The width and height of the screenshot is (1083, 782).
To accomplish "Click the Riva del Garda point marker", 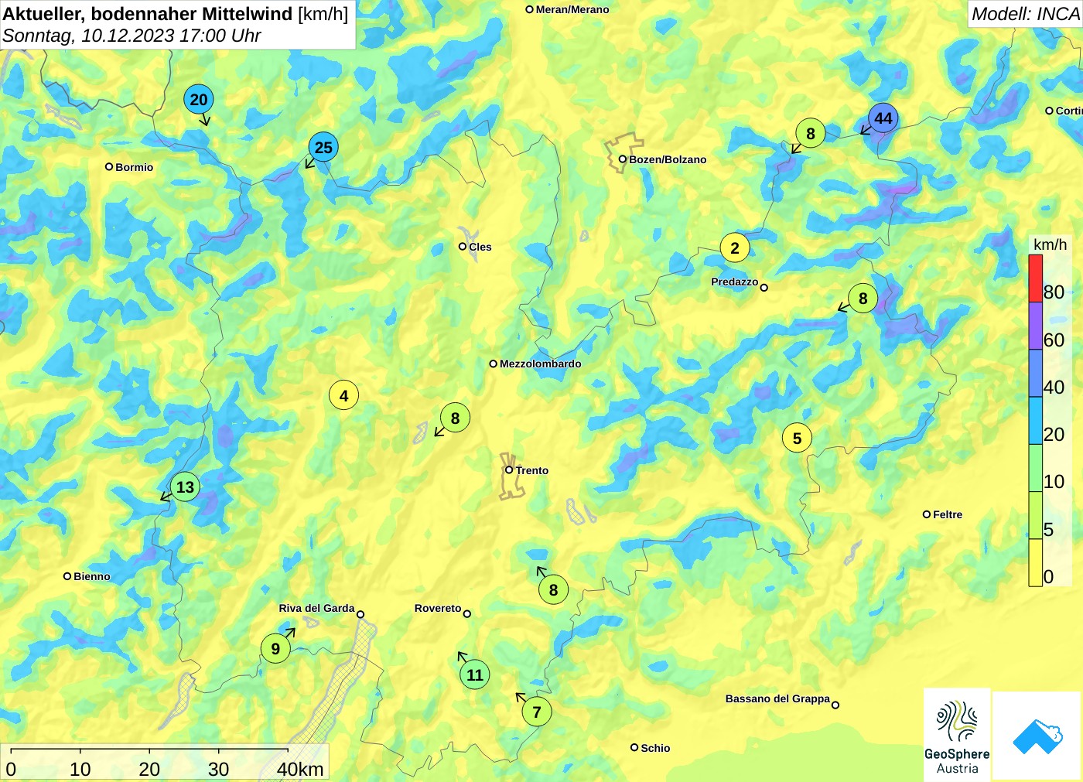I will 360,614.
